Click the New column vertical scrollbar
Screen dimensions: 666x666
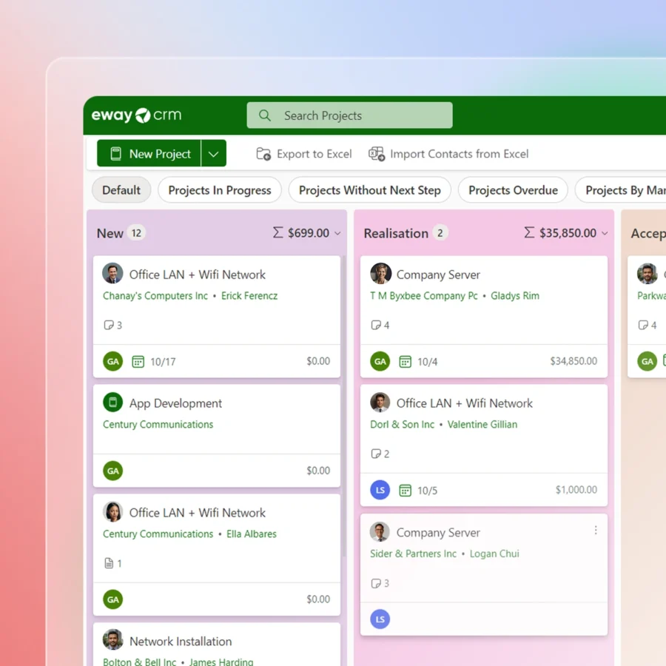pyautogui.click(x=343, y=407)
